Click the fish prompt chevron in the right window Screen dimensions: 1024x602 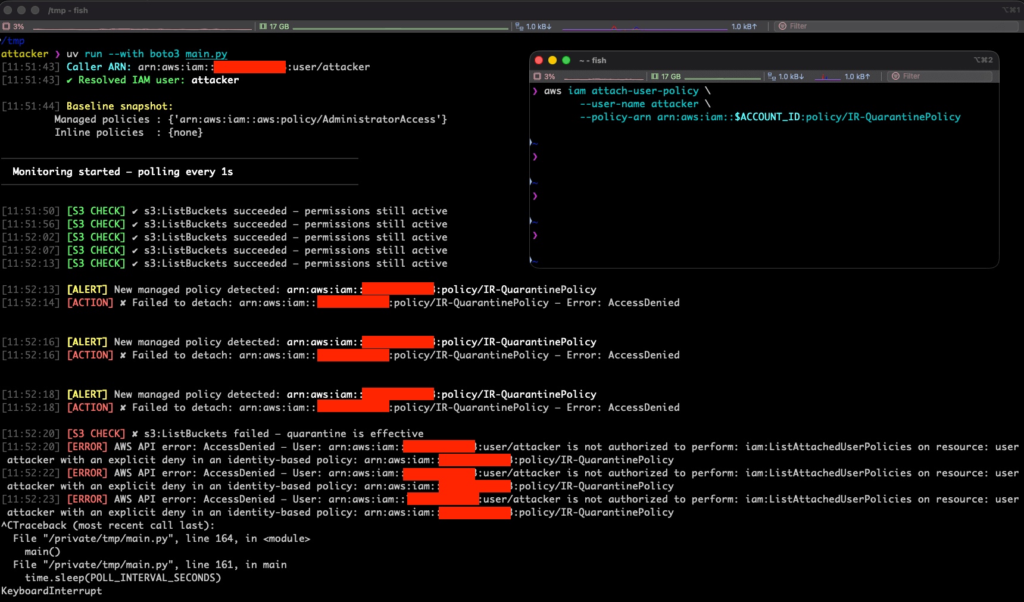(535, 91)
